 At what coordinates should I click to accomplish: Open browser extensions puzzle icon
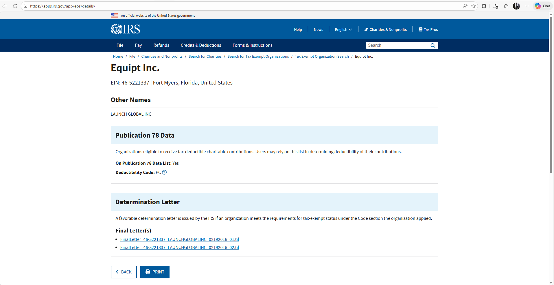pos(484,6)
